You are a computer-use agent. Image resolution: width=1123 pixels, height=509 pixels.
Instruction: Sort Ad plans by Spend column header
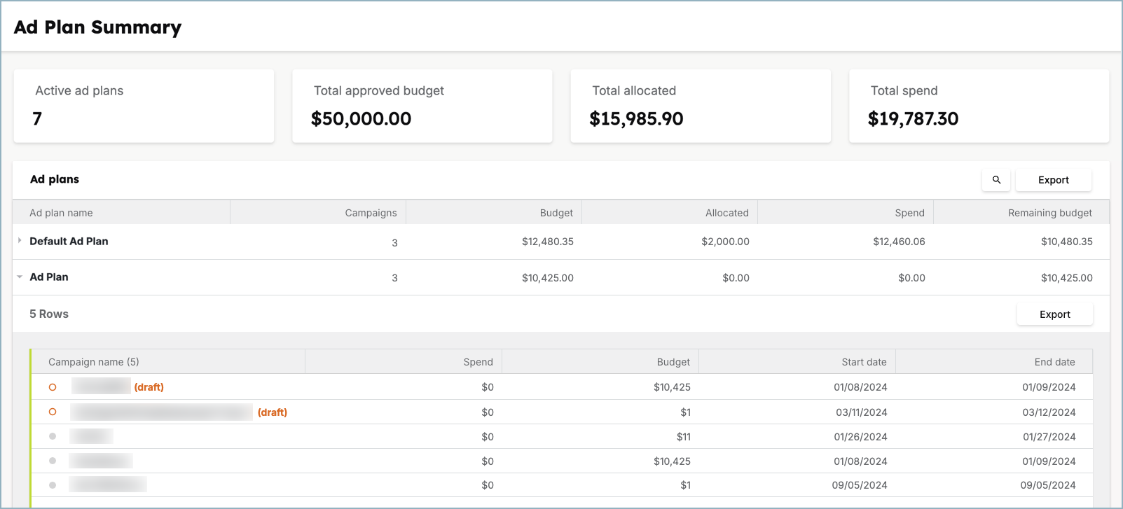tap(909, 213)
